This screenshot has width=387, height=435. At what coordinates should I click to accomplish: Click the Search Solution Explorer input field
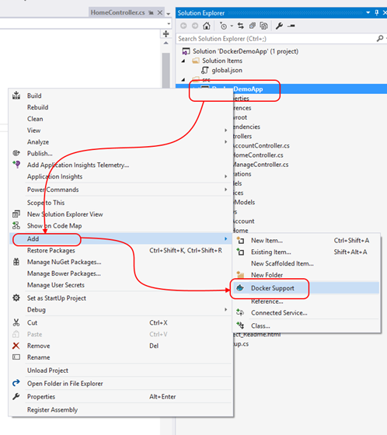point(276,39)
